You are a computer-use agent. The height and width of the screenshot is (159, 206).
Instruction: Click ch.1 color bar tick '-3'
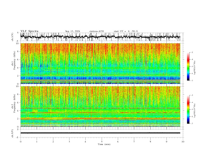tap(192, 52)
